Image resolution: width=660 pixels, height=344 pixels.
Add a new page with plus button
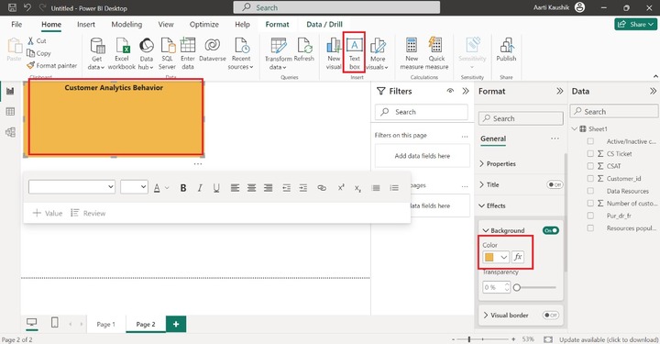click(x=176, y=324)
